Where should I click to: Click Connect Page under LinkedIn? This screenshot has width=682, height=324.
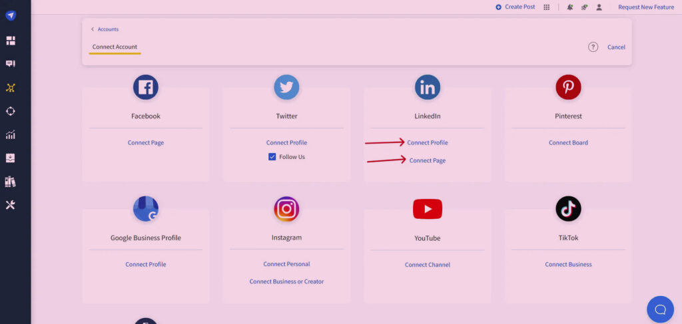point(428,160)
